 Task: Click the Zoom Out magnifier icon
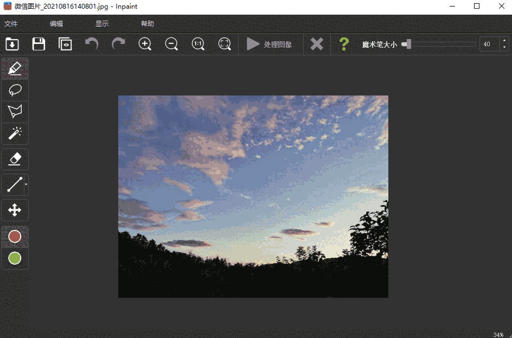click(x=171, y=44)
